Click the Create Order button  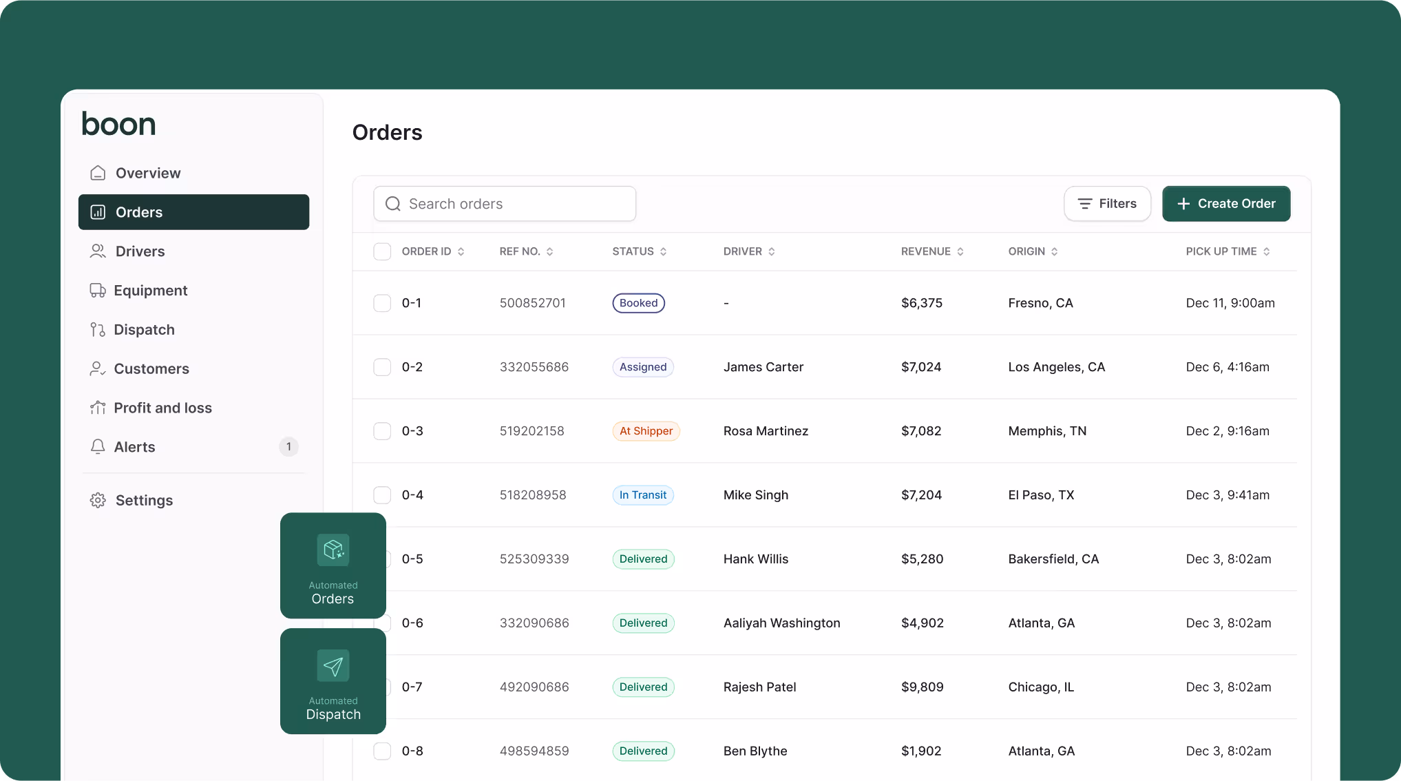[x=1226, y=204]
